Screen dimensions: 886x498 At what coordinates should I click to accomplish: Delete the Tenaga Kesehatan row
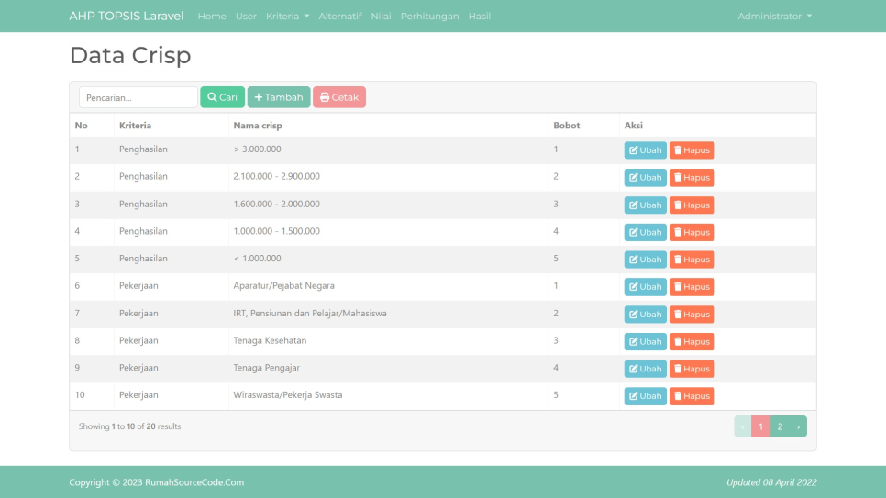(692, 341)
